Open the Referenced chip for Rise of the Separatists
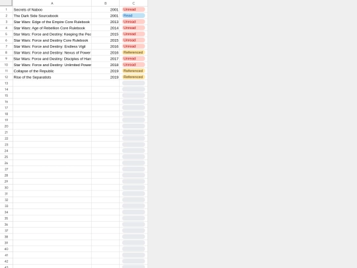The width and height of the screenshot is (357, 268). pos(134,77)
